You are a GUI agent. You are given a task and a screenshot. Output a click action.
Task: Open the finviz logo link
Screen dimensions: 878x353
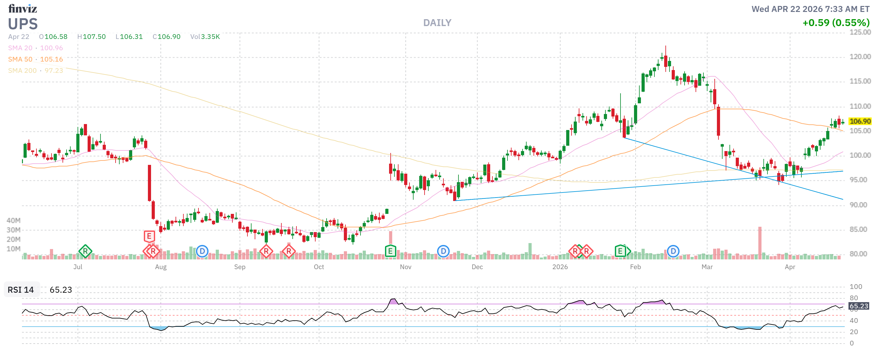coord(23,8)
